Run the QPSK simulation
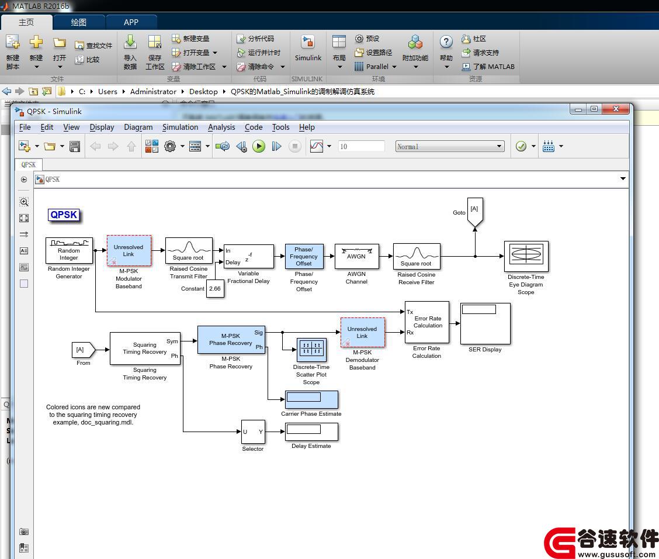The image size is (659, 559). pyautogui.click(x=259, y=146)
